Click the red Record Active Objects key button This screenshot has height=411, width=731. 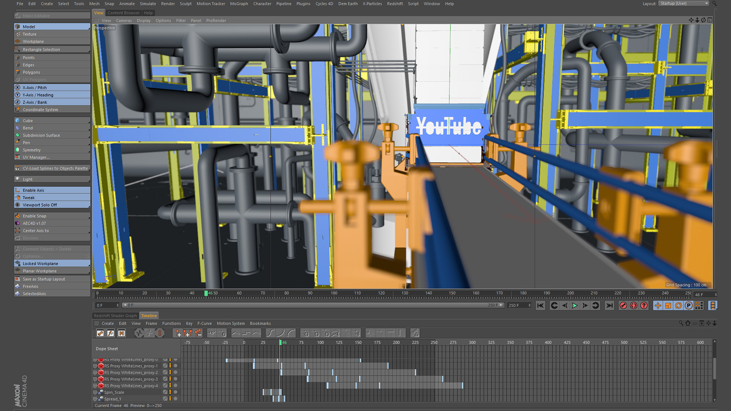(623, 306)
